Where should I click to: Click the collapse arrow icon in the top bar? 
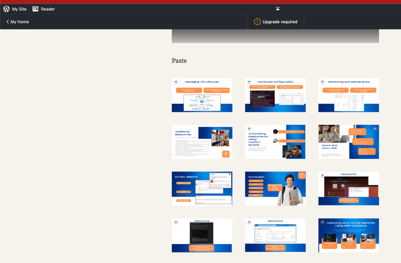click(x=278, y=9)
